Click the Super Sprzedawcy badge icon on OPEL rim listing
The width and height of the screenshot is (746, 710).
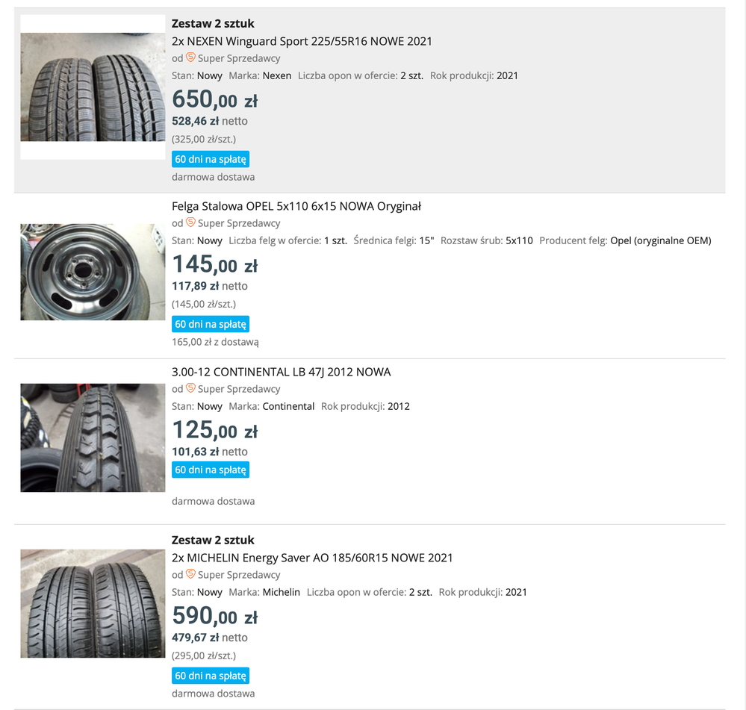tap(190, 222)
